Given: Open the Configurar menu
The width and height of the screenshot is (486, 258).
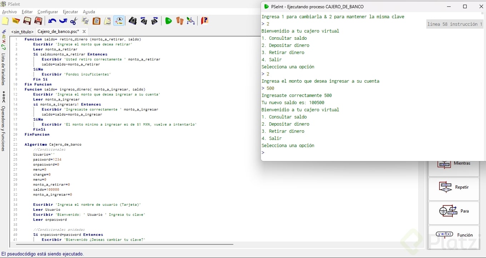Looking at the screenshot, I should coord(48,12).
